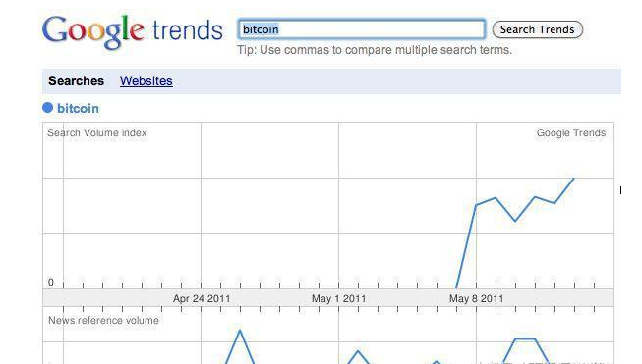Click the tallest news reference volume spike
This screenshot has height=364, width=642.
(240, 330)
